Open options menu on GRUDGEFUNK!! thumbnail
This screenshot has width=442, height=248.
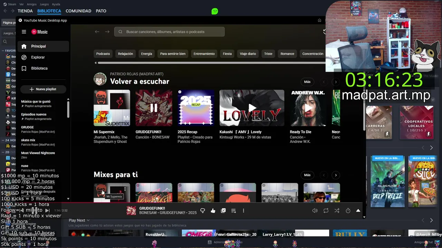pos(167,96)
